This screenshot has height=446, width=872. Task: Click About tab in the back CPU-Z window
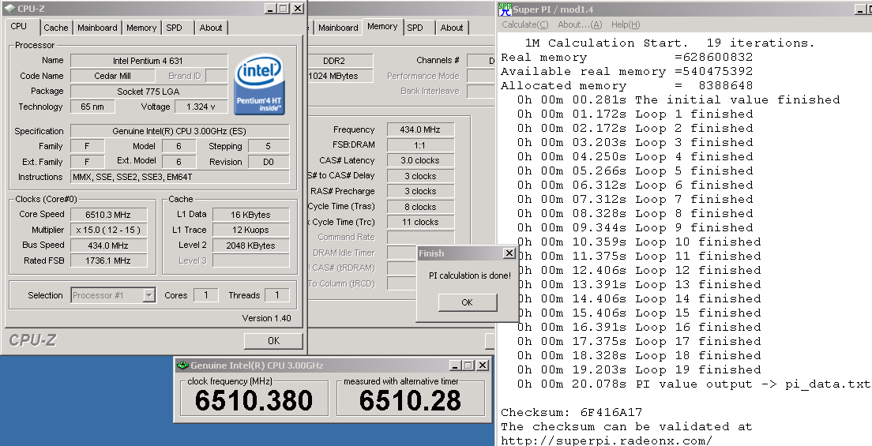452,28
